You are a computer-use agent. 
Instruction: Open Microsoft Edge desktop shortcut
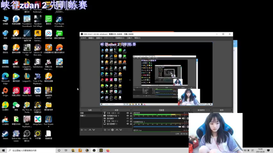(x=6, y=79)
